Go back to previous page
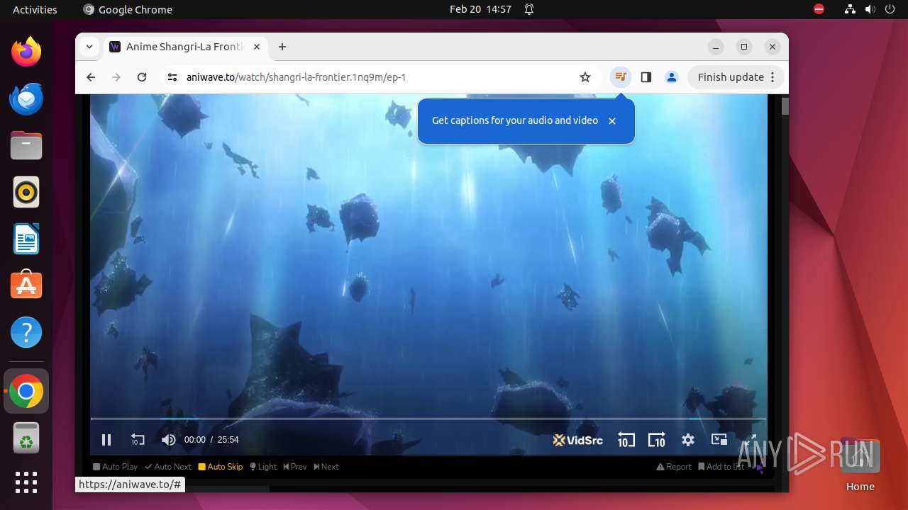 coord(91,77)
